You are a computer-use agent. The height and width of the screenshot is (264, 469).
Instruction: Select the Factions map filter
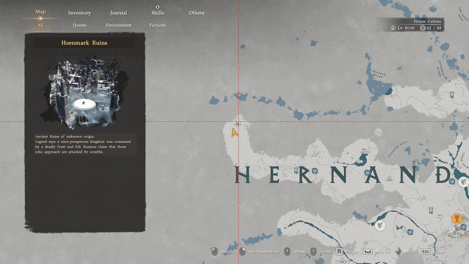158,25
